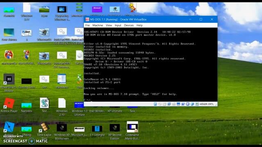The height and width of the screenshot is (147, 262).
Task: Click the 'Installed at PS/2 port' line
Action: click(x=102, y=82)
